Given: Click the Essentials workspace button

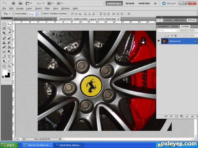Looking at the screenshot, I should [x=114, y=3].
